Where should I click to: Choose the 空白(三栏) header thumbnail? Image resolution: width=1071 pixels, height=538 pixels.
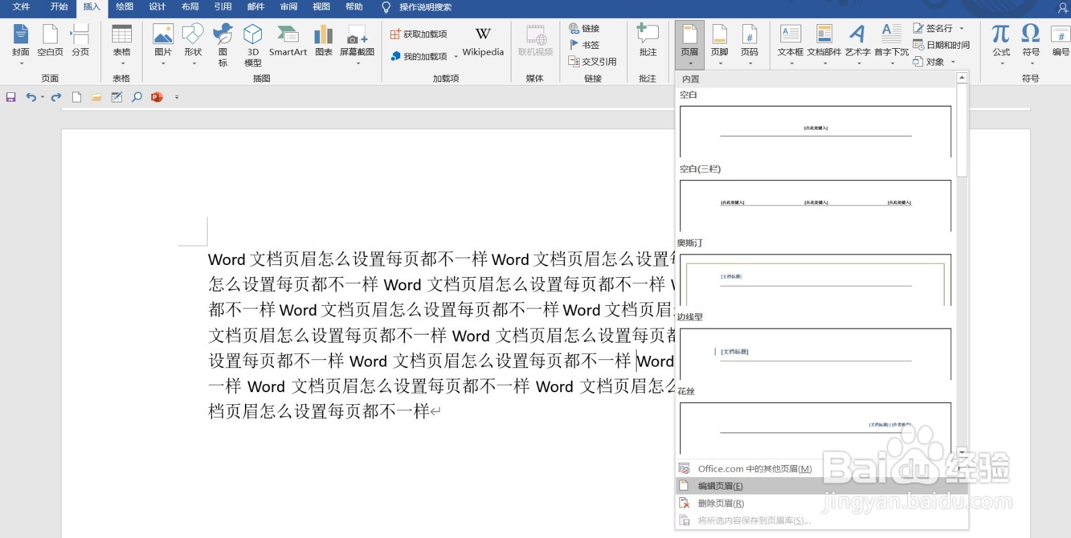815,205
